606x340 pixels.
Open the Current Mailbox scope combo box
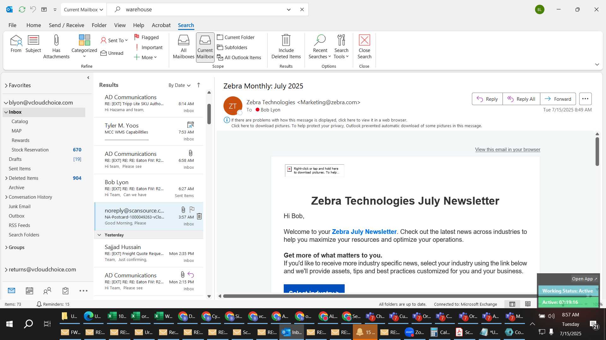tap(84, 9)
